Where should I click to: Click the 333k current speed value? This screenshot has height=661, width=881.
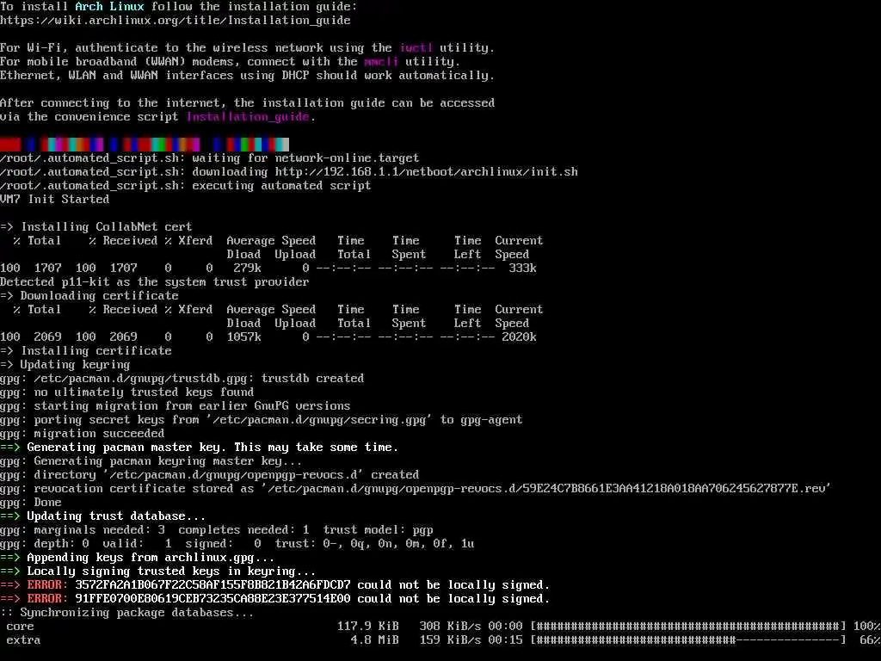[x=522, y=269]
